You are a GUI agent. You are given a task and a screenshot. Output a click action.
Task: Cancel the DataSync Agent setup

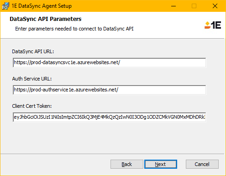(x=202, y=164)
